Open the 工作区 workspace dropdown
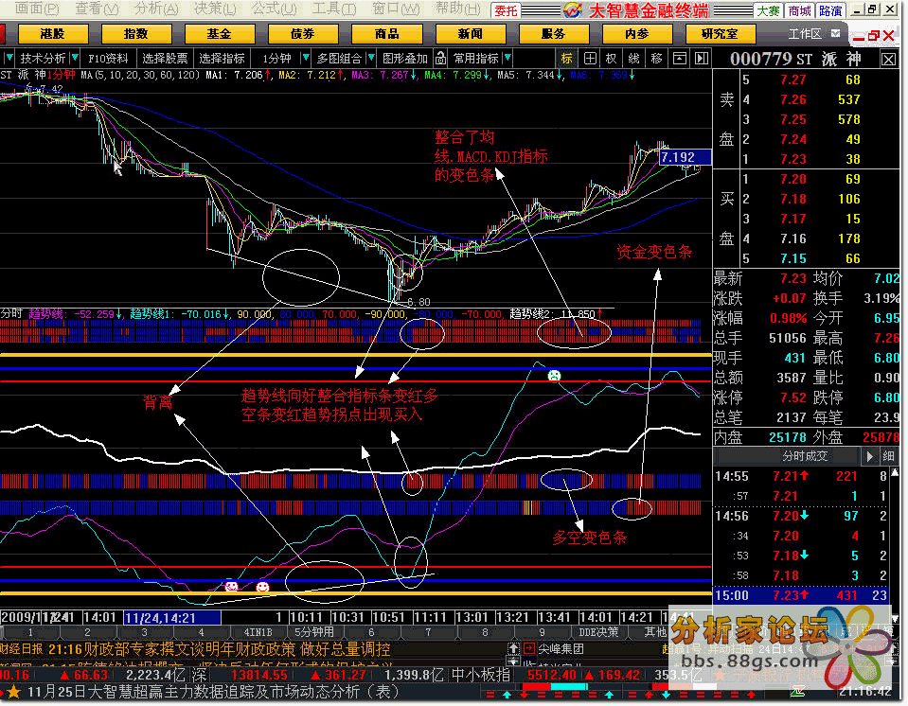The image size is (908, 706). coord(835,33)
